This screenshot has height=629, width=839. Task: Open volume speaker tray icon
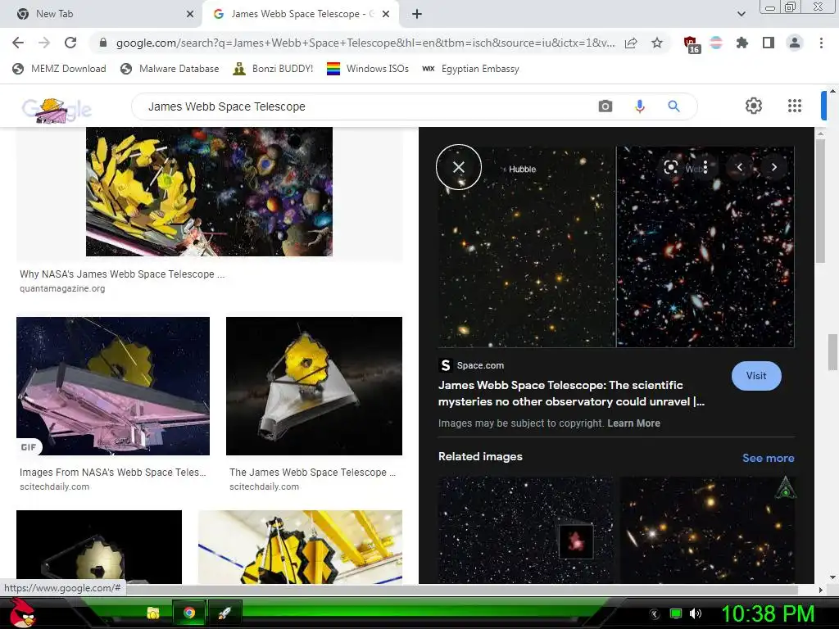(695, 613)
